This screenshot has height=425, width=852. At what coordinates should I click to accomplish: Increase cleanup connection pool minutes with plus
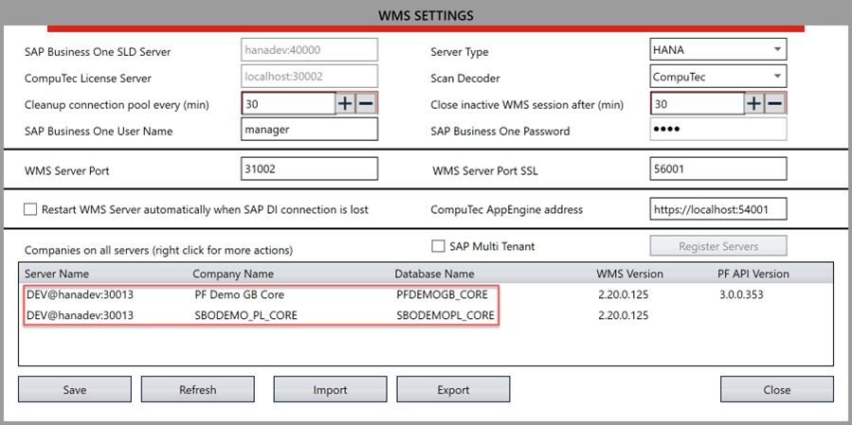coord(345,103)
